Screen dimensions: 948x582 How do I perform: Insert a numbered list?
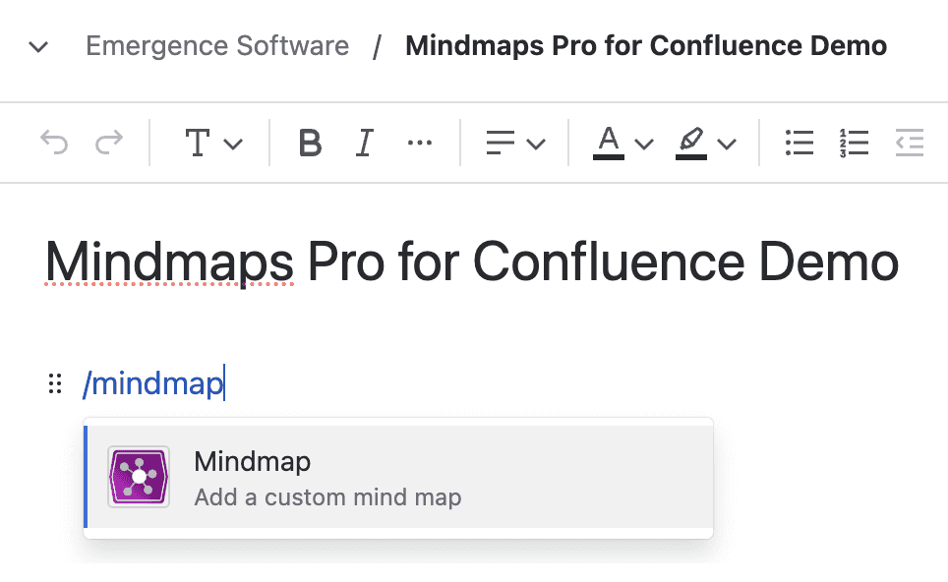(x=854, y=143)
